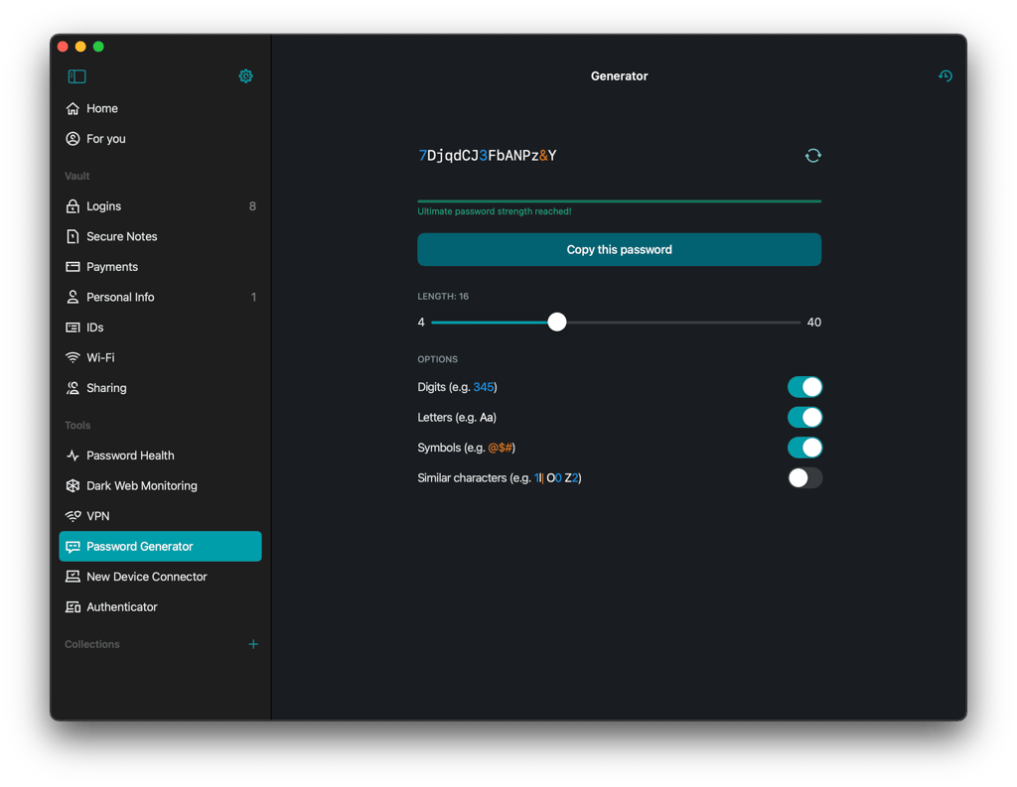Image resolution: width=1017 pixels, height=787 pixels.
Task: Click the Sharing people icon
Action: click(x=73, y=388)
